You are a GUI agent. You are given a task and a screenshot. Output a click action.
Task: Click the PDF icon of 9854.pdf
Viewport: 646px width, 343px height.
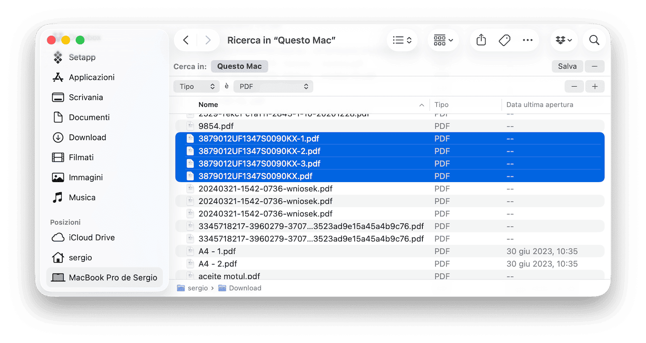(x=190, y=126)
